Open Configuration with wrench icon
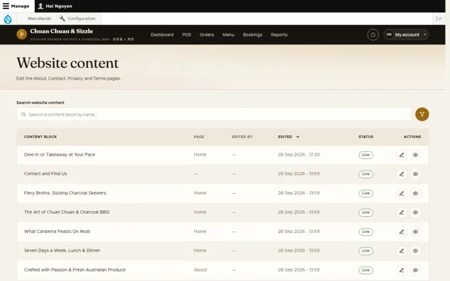The width and height of the screenshot is (450, 281). tap(78, 19)
